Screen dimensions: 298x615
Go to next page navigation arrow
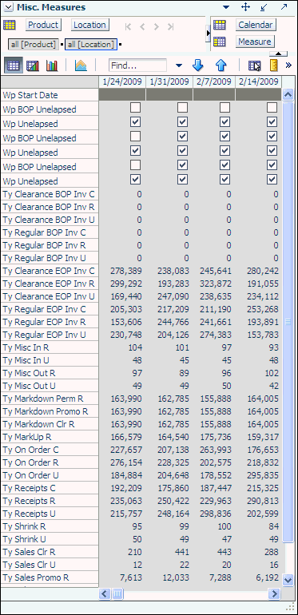(157, 26)
